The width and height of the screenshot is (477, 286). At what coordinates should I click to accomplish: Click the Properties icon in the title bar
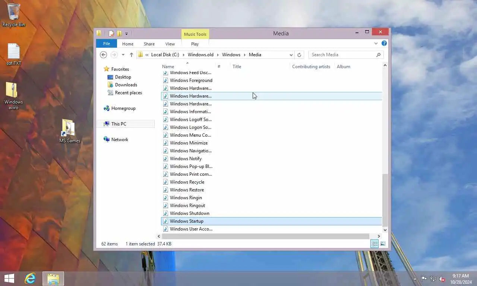[x=111, y=34]
